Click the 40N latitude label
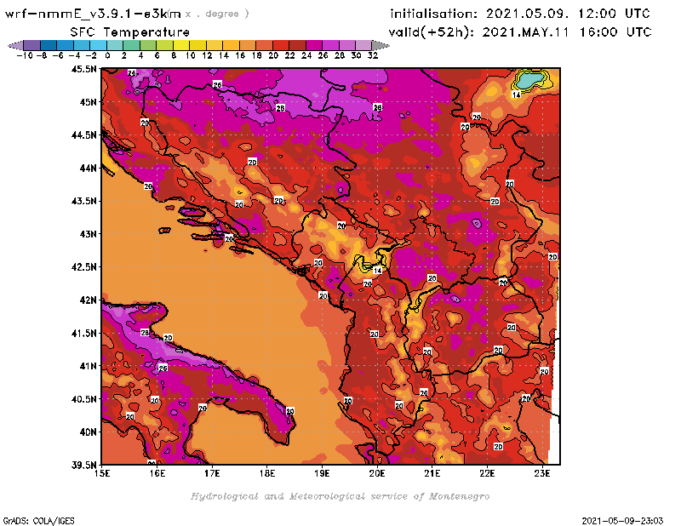This screenshot has height=526, width=681. (88, 432)
